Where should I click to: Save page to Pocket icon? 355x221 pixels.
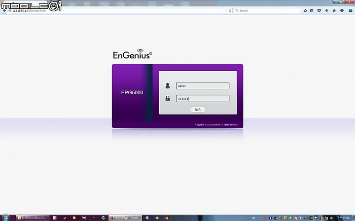[319, 11]
